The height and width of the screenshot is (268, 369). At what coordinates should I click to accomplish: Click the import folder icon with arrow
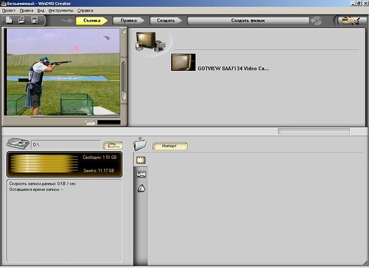pos(140,144)
